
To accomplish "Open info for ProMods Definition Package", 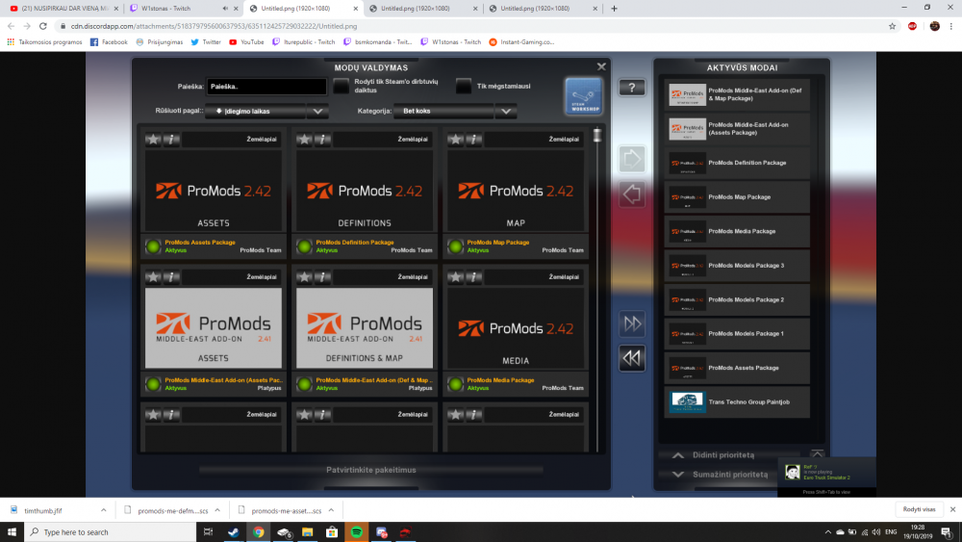I will pyautogui.click(x=322, y=140).
